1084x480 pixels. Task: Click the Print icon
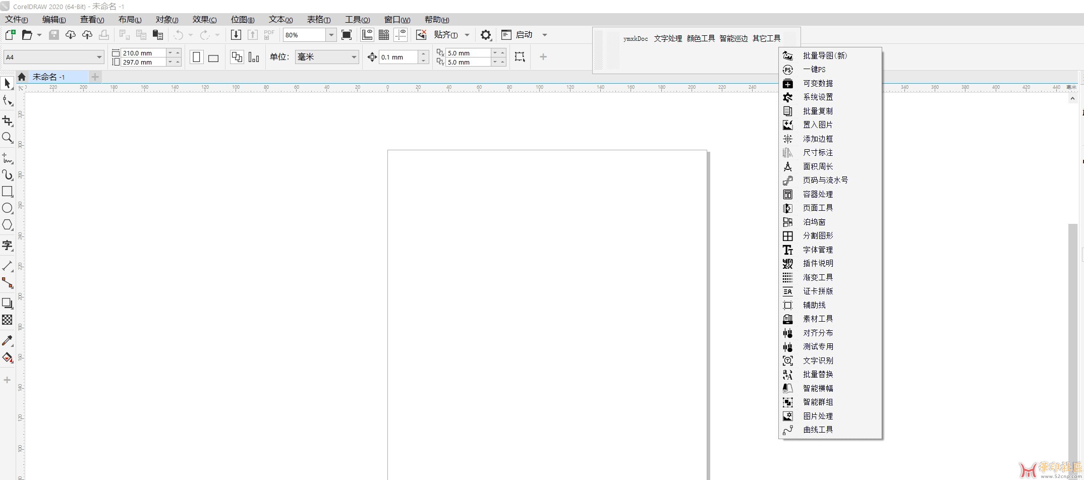click(104, 35)
